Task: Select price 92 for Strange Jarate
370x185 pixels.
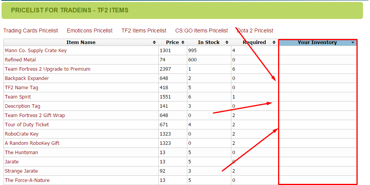Action: [x=162, y=171]
